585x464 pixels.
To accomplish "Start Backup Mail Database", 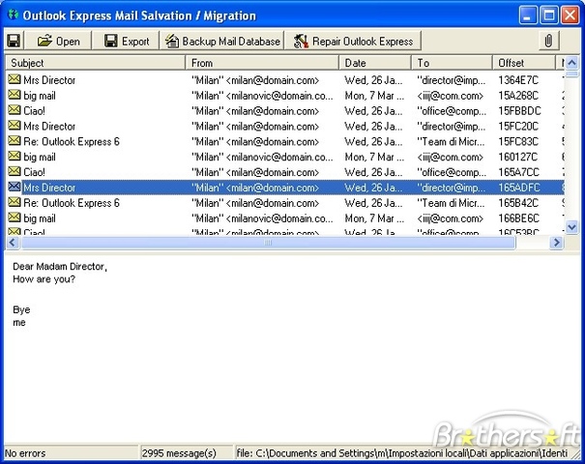I will 222,41.
